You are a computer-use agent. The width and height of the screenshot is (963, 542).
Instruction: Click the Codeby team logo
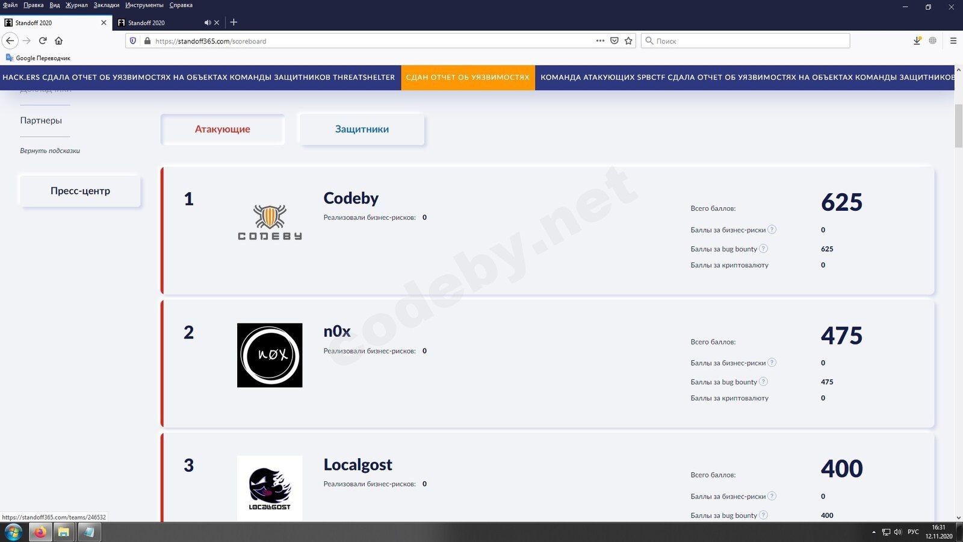270,222
